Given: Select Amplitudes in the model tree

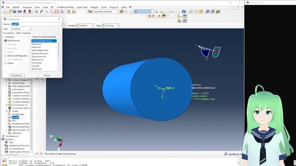Looking at the screenshot, I should pos(18,114).
